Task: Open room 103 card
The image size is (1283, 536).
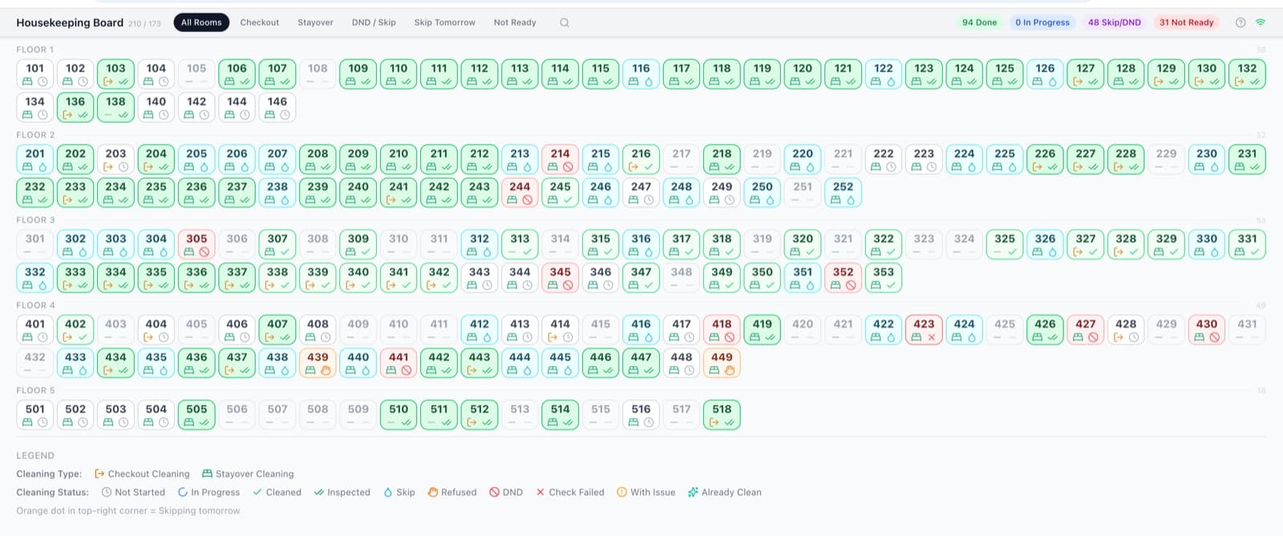Action: (115, 75)
